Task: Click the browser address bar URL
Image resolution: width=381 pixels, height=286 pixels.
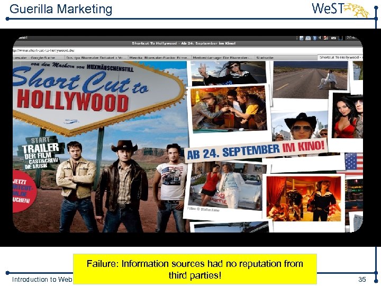Action: pos(44,50)
